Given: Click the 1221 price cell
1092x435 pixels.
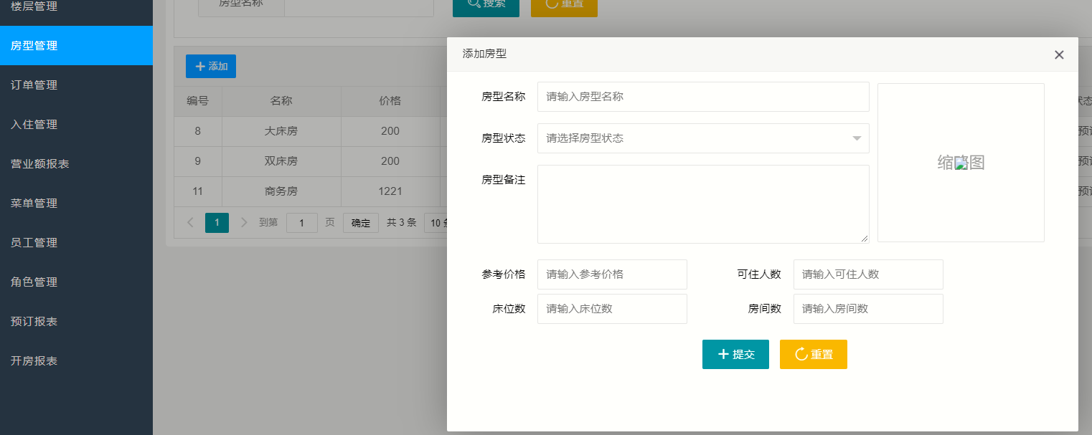Looking at the screenshot, I should point(390,191).
